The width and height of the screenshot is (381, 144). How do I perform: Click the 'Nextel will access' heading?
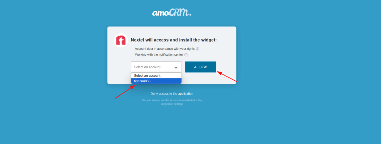pos(174,40)
